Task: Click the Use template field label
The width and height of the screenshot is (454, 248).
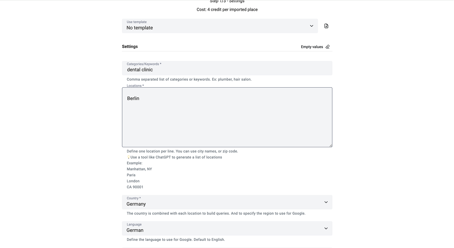Action: point(137,22)
